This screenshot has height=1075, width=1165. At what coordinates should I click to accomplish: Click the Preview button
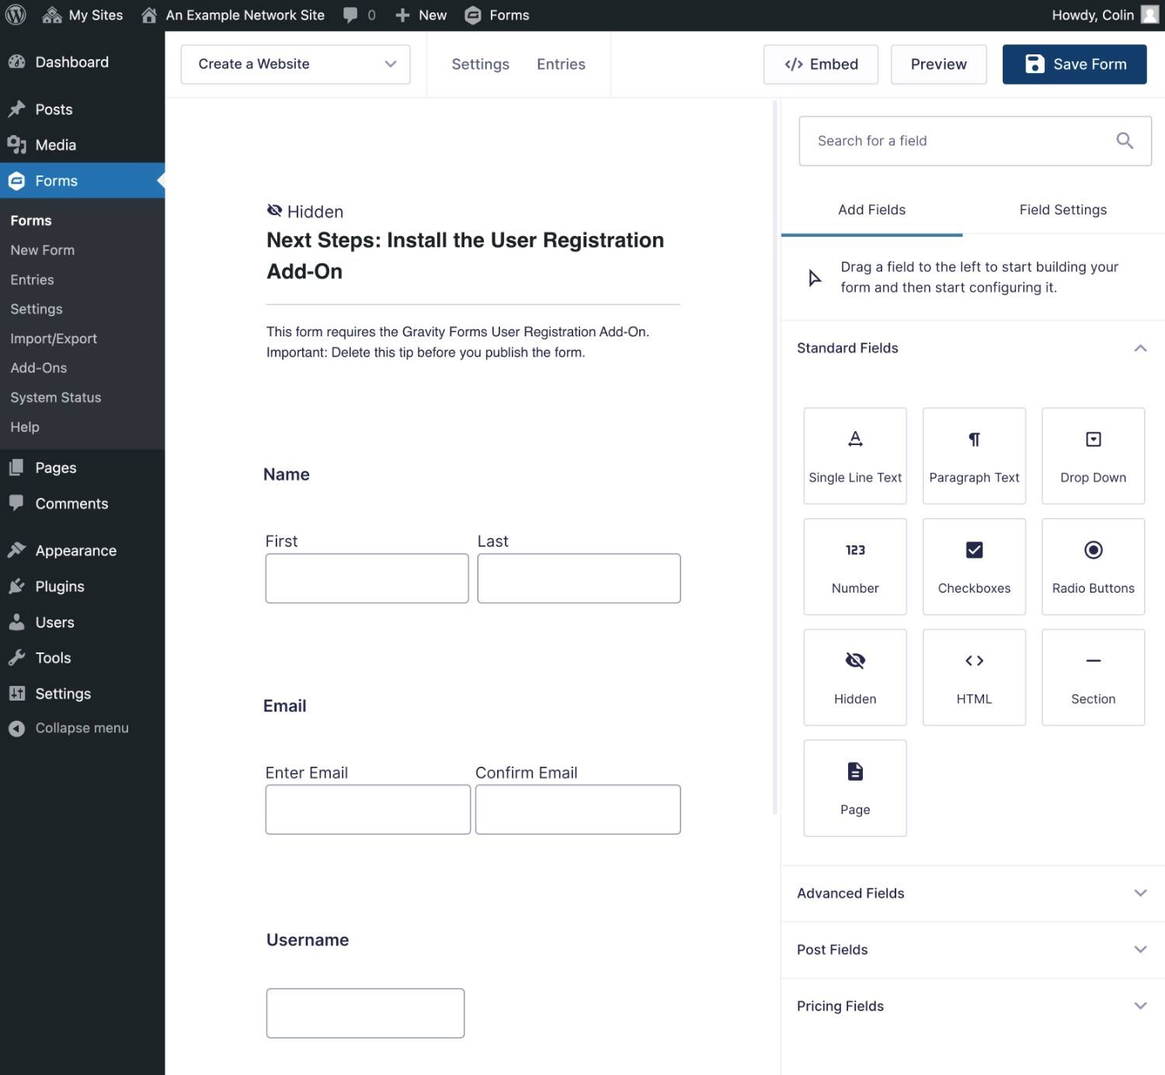(x=938, y=64)
